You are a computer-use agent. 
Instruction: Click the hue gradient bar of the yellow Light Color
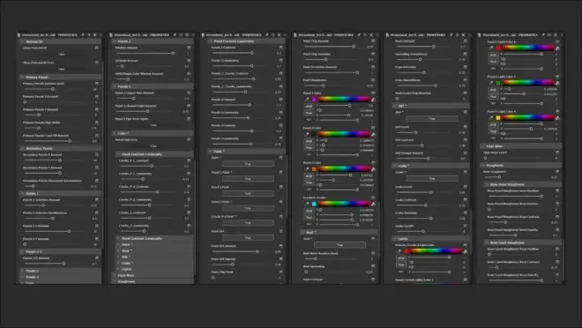pos(528,117)
